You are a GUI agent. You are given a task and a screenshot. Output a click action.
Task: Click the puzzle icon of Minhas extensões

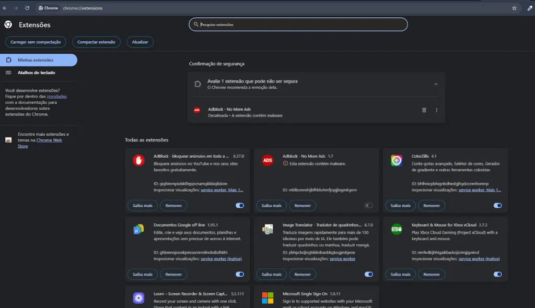click(8, 60)
